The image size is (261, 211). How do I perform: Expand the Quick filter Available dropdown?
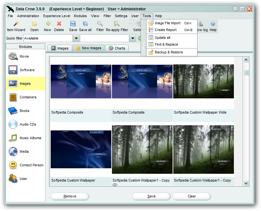tap(76, 38)
